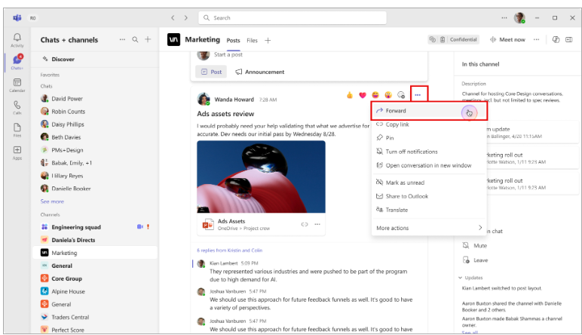Select Forward from the context menu
The image size is (582, 335).
pos(429,111)
